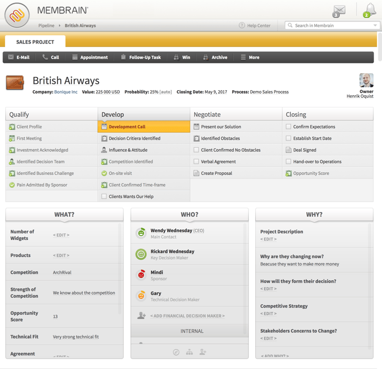Click the Identified Obstacles clipboard icon
This screenshot has width=382, height=369.
[x=196, y=138]
